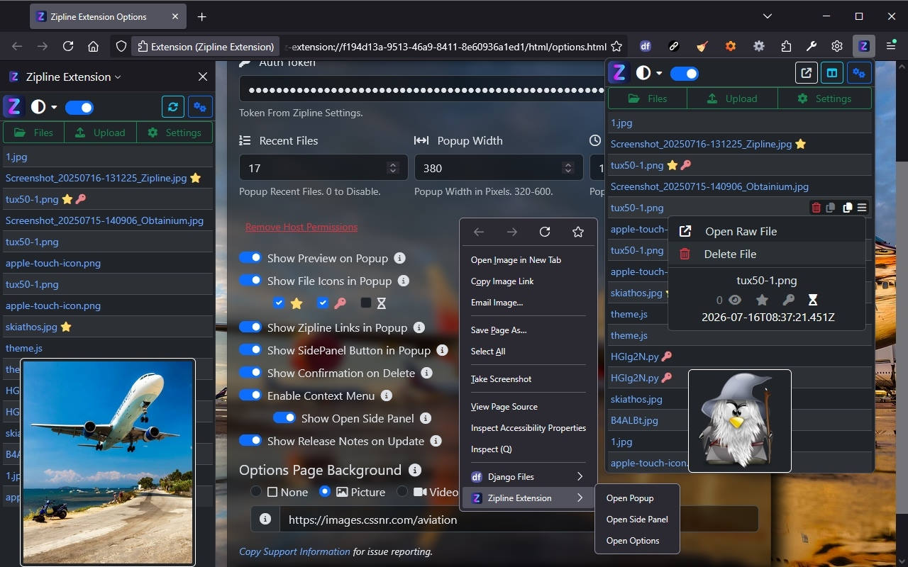Screen dimensions: 908x567
Task: Click the Upload button in side panel
Action: click(x=99, y=133)
